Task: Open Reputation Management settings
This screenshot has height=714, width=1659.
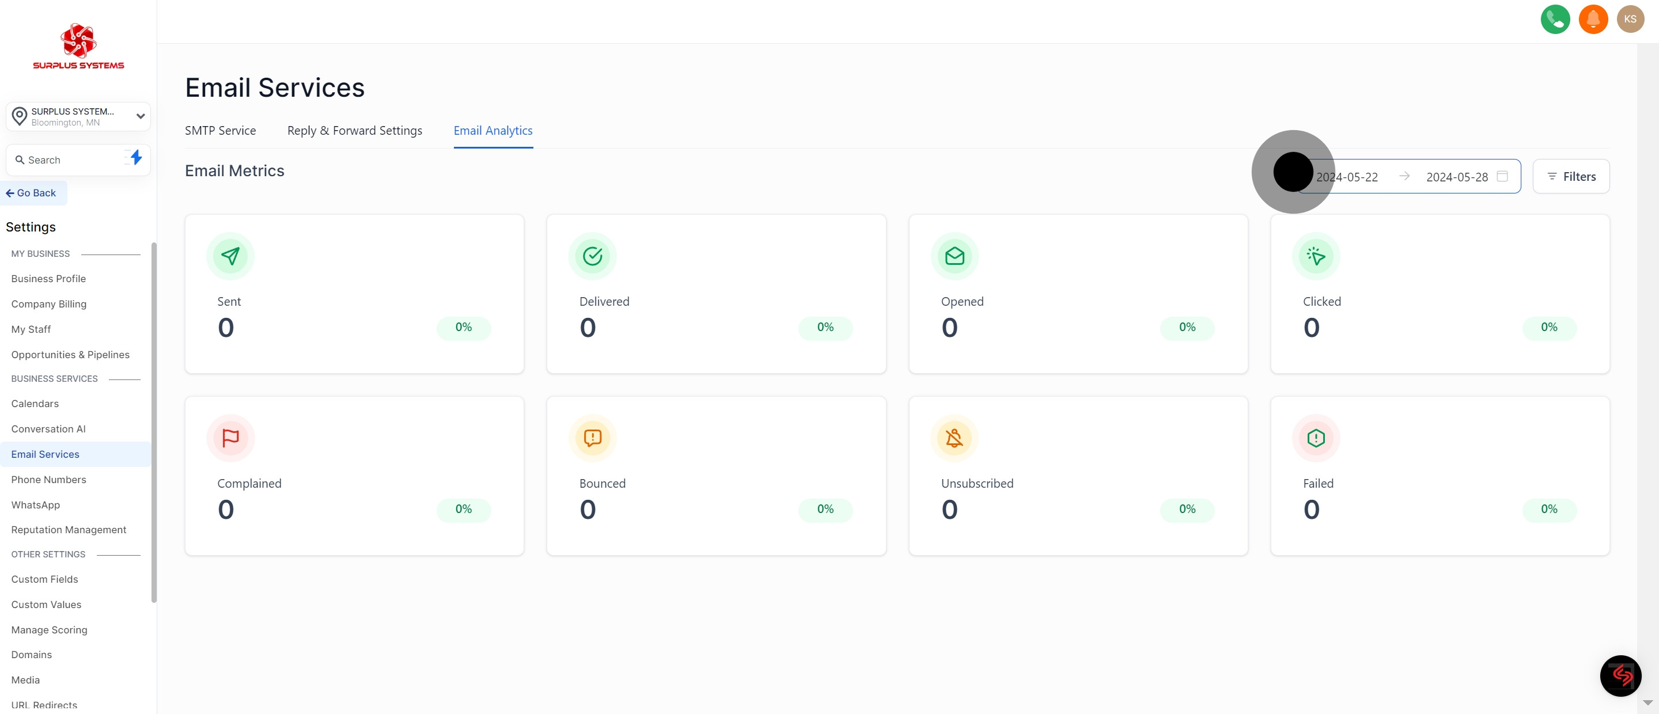Action: tap(69, 530)
